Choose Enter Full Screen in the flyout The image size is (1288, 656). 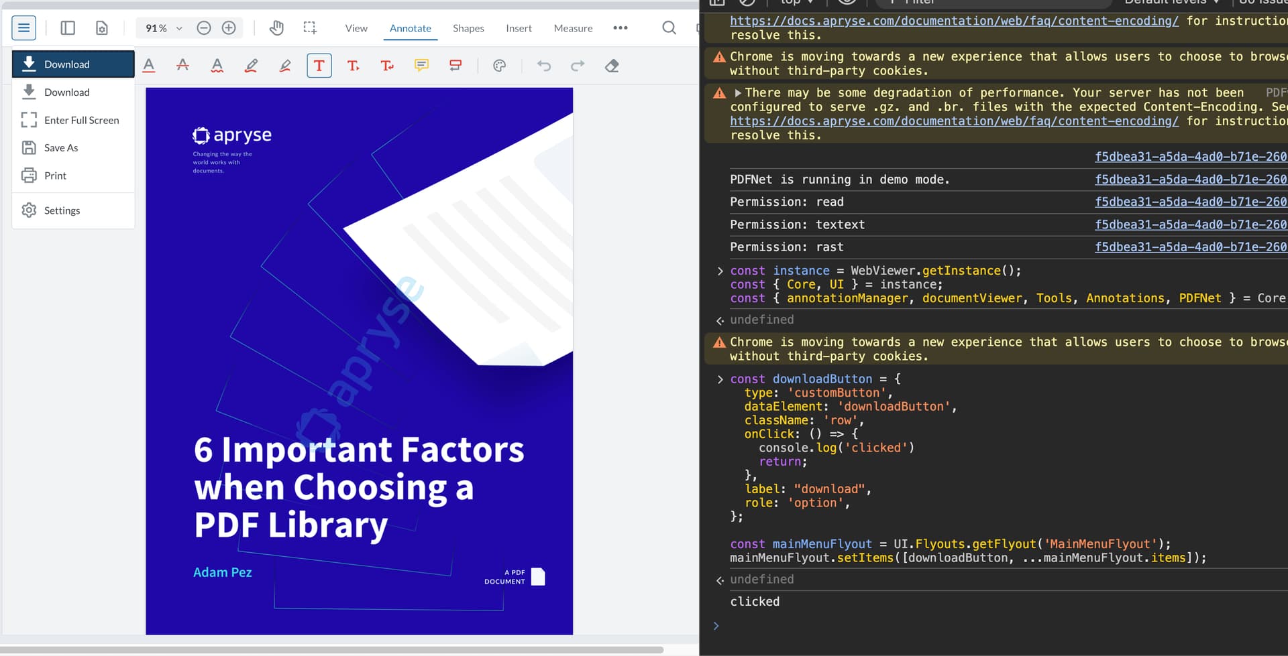point(73,121)
